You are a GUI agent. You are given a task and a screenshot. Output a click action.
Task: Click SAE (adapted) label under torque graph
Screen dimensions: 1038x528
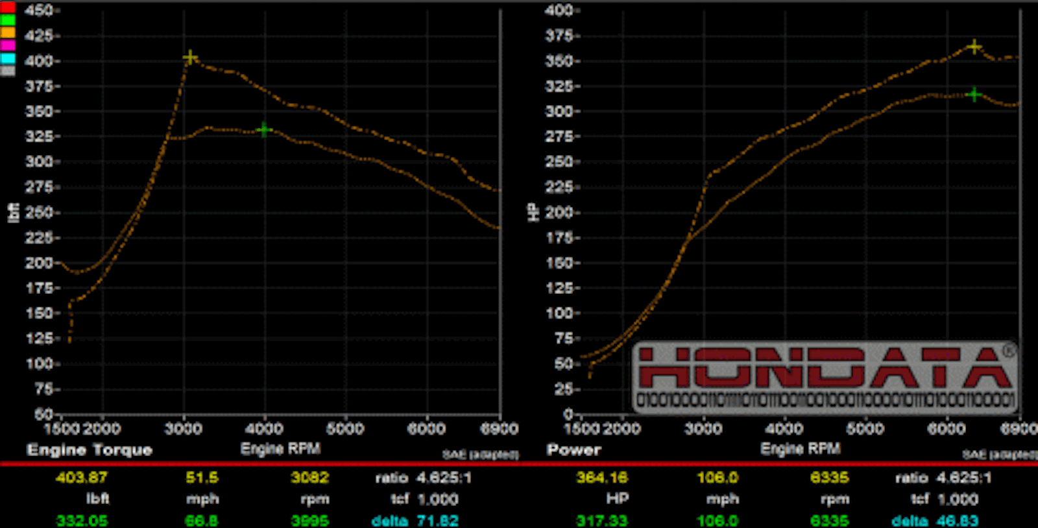point(480,455)
